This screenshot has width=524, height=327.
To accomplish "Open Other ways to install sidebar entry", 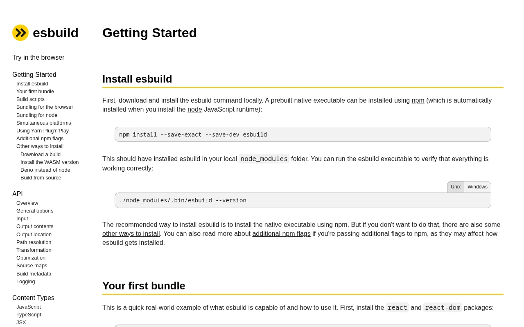I will (x=40, y=146).
